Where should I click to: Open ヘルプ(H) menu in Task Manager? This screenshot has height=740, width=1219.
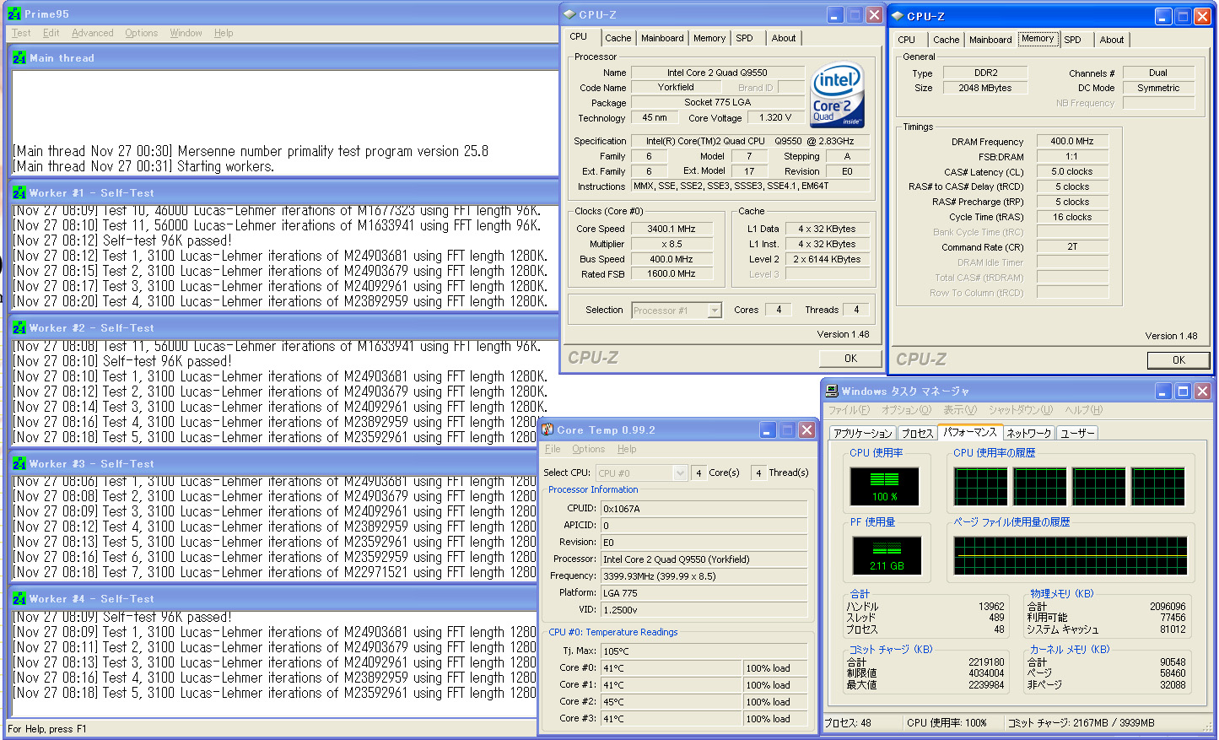pos(1084,410)
